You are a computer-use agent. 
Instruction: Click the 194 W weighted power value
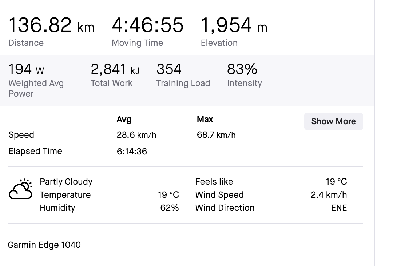click(26, 69)
